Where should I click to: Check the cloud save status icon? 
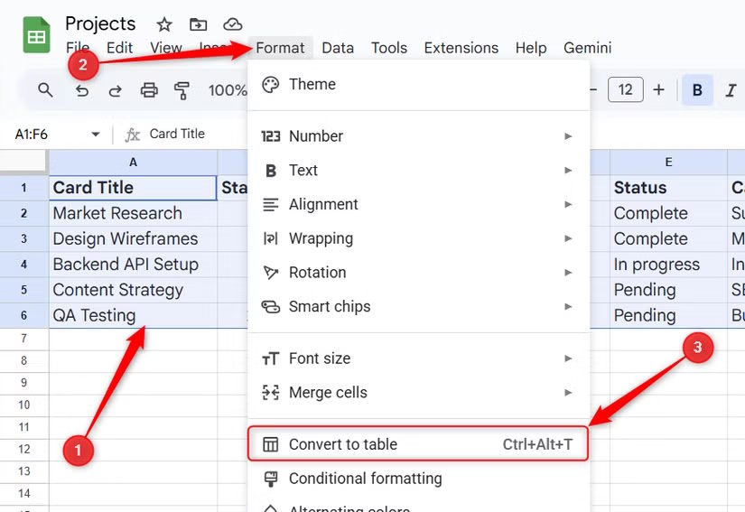233,24
